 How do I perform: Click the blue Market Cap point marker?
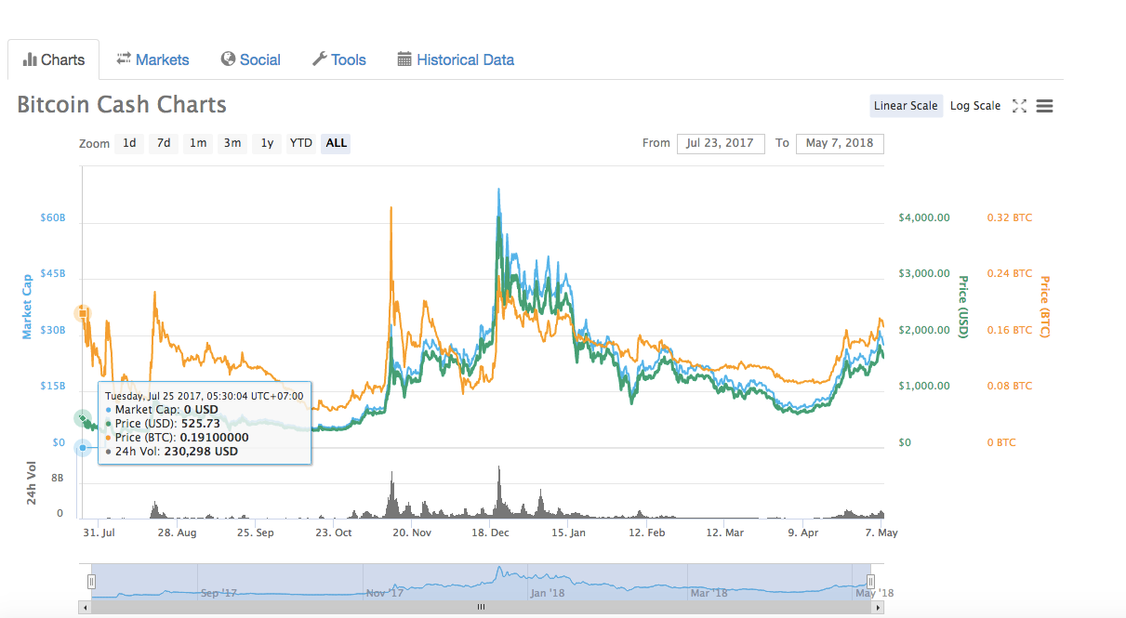(83, 448)
